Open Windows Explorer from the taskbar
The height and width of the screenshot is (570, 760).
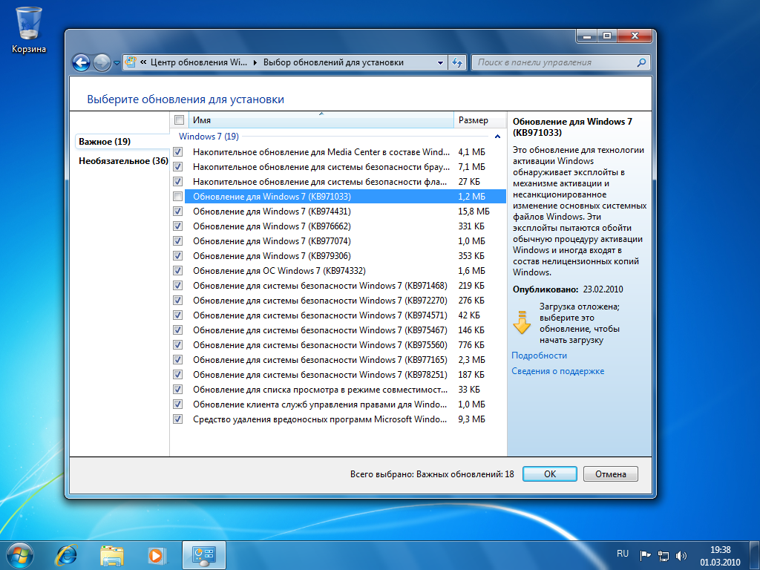point(111,555)
